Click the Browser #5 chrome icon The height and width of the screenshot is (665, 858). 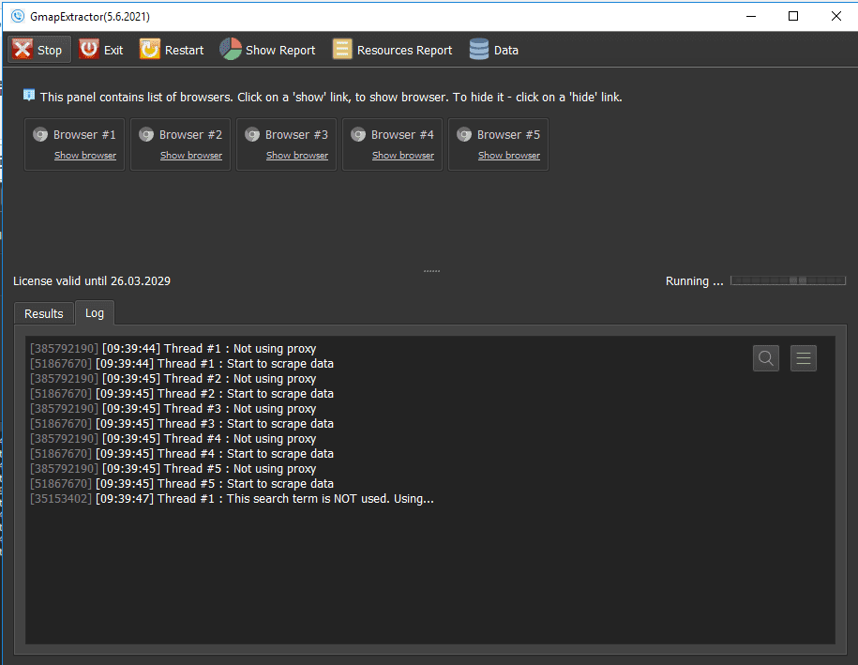[464, 135]
